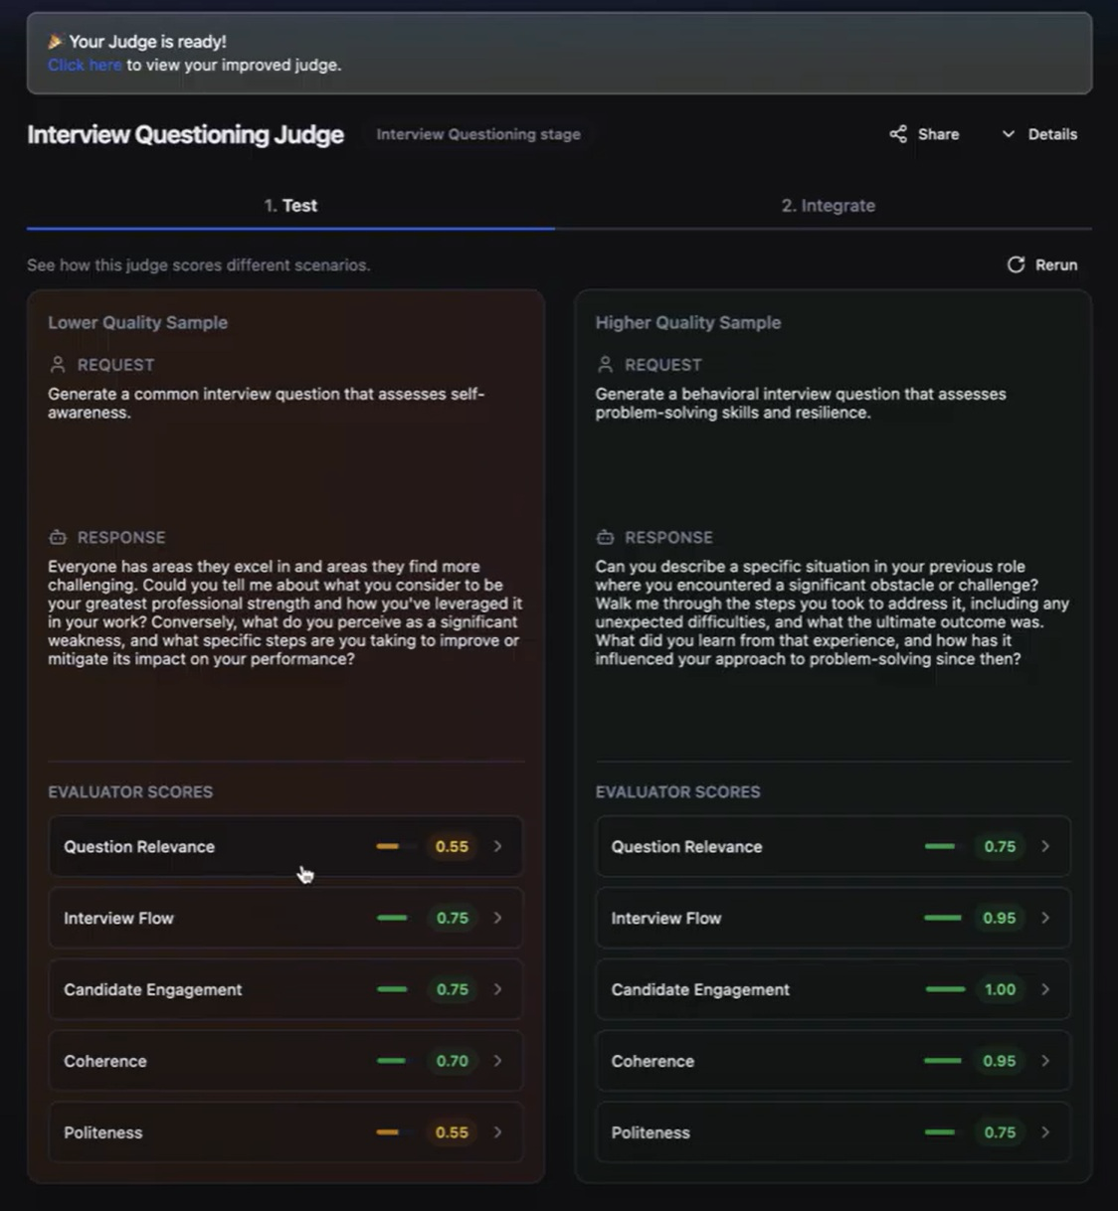Switch to the 1. Test tab
1118x1211 pixels.
pyautogui.click(x=290, y=206)
